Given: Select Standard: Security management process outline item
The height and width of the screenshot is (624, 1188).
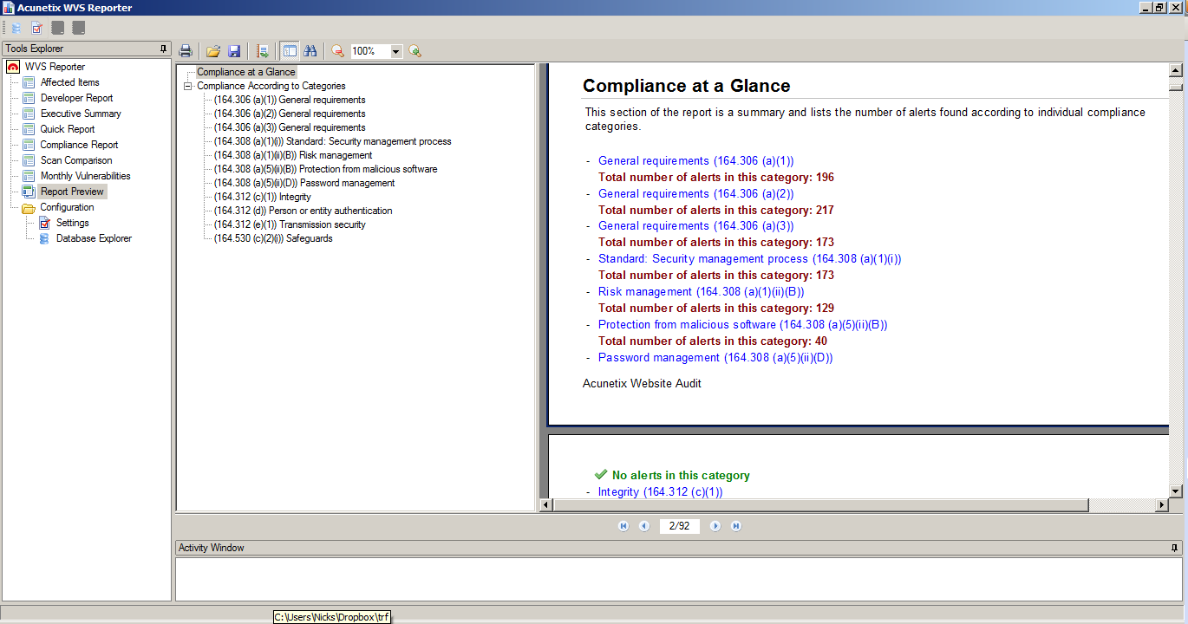Looking at the screenshot, I should tap(333, 141).
